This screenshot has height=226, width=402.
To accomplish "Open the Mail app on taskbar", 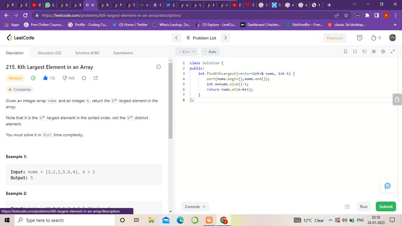I will [166, 220].
